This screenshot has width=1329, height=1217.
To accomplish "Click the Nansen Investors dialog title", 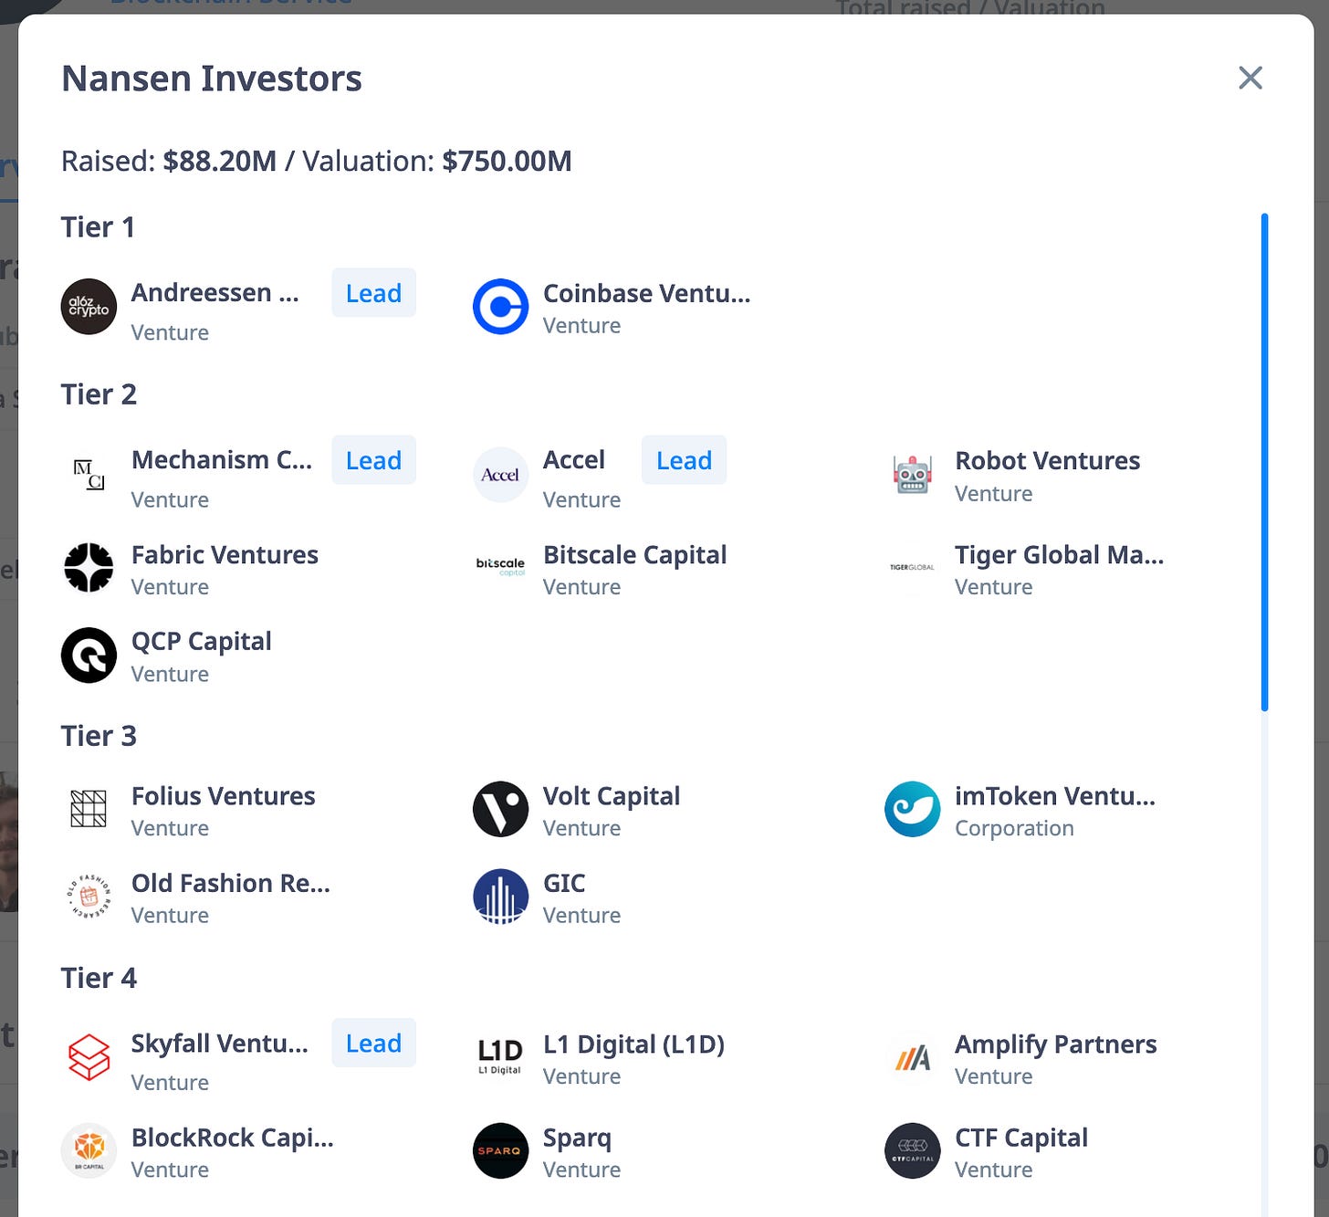I will 212,79.
